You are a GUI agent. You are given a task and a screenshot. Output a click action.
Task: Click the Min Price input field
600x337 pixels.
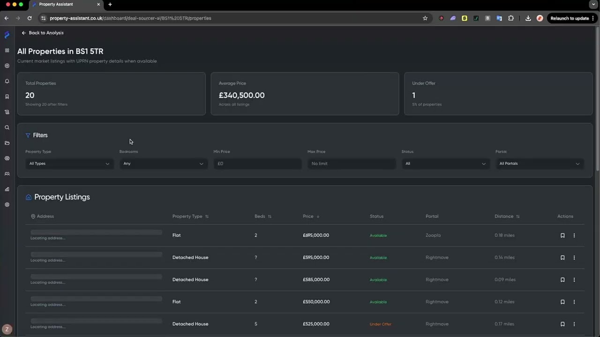pyautogui.click(x=257, y=163)
